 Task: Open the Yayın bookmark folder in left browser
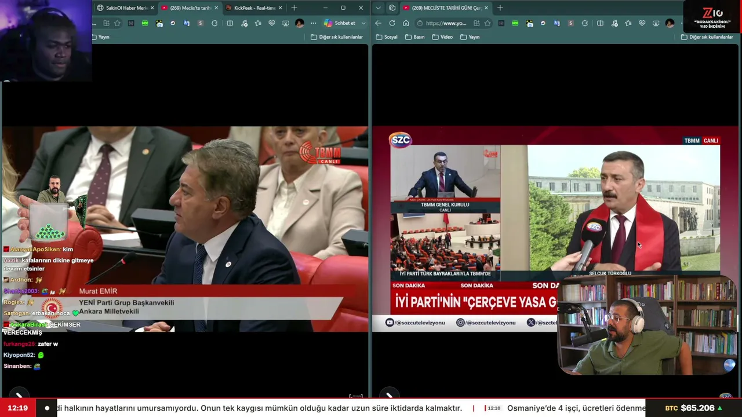click(101, 37)
